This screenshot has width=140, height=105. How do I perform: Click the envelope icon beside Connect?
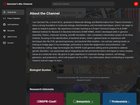(x=4, y=43)
